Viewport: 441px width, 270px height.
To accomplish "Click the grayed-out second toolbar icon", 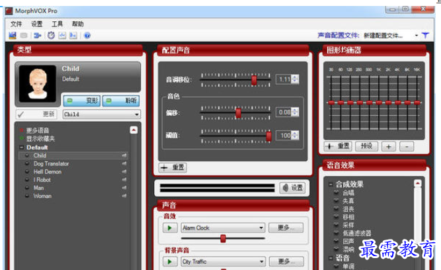I will click(24, 36).
